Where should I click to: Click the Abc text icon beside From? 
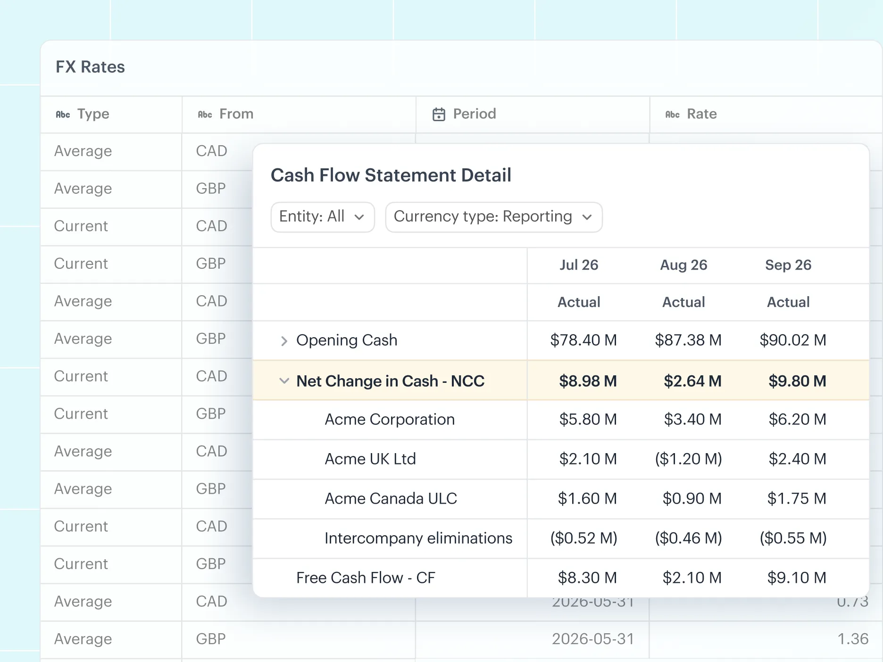[x=205, y=115]
